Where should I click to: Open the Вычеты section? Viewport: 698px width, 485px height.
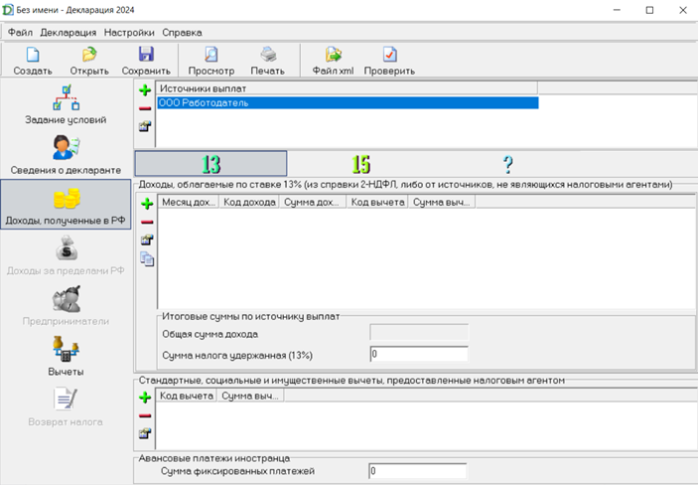pos(66,356)
